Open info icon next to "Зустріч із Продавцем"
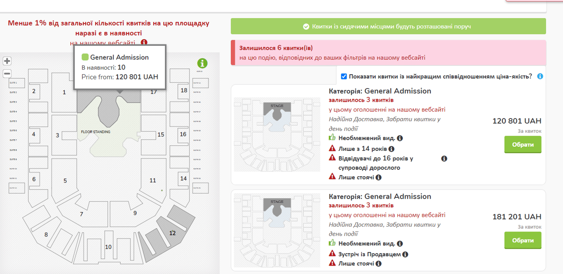Viewport: 563px width, 274px height. coord(405,255)
